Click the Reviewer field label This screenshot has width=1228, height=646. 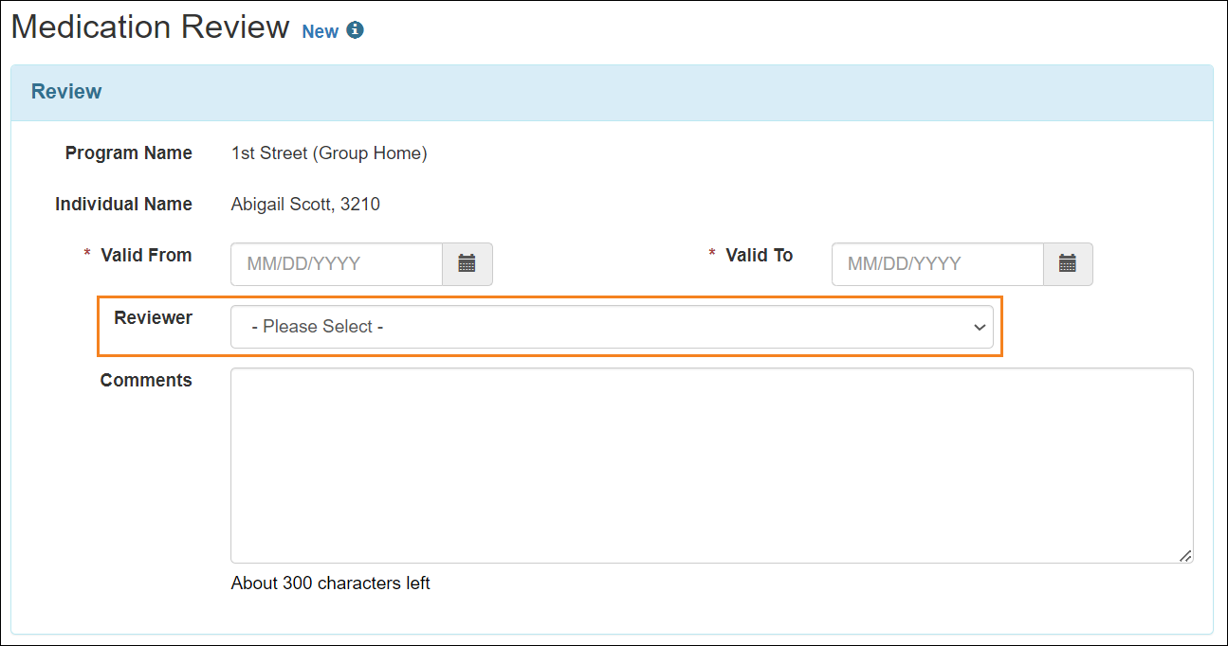tap(154, 318)
